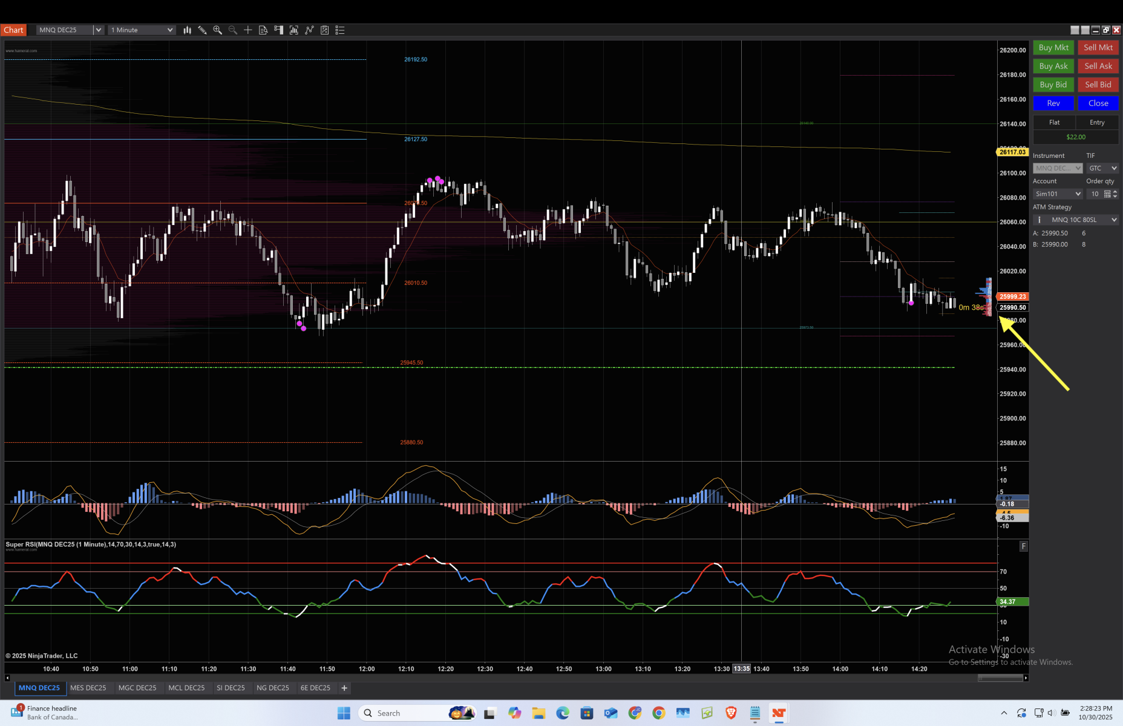Click the taskbar clock showing 2:28:23 PM
Viewport: 1123px width, 726px height.
point(1095,713)
